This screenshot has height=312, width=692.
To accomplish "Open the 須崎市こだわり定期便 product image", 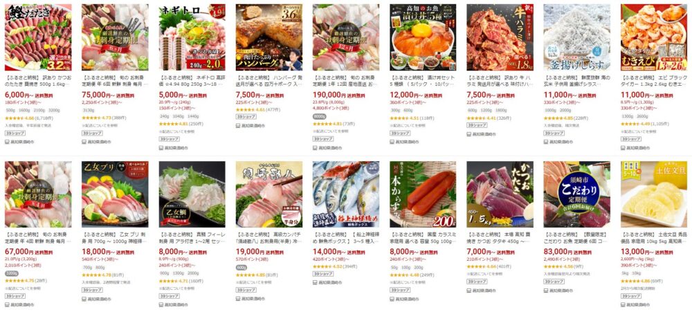I will (576, 194).
